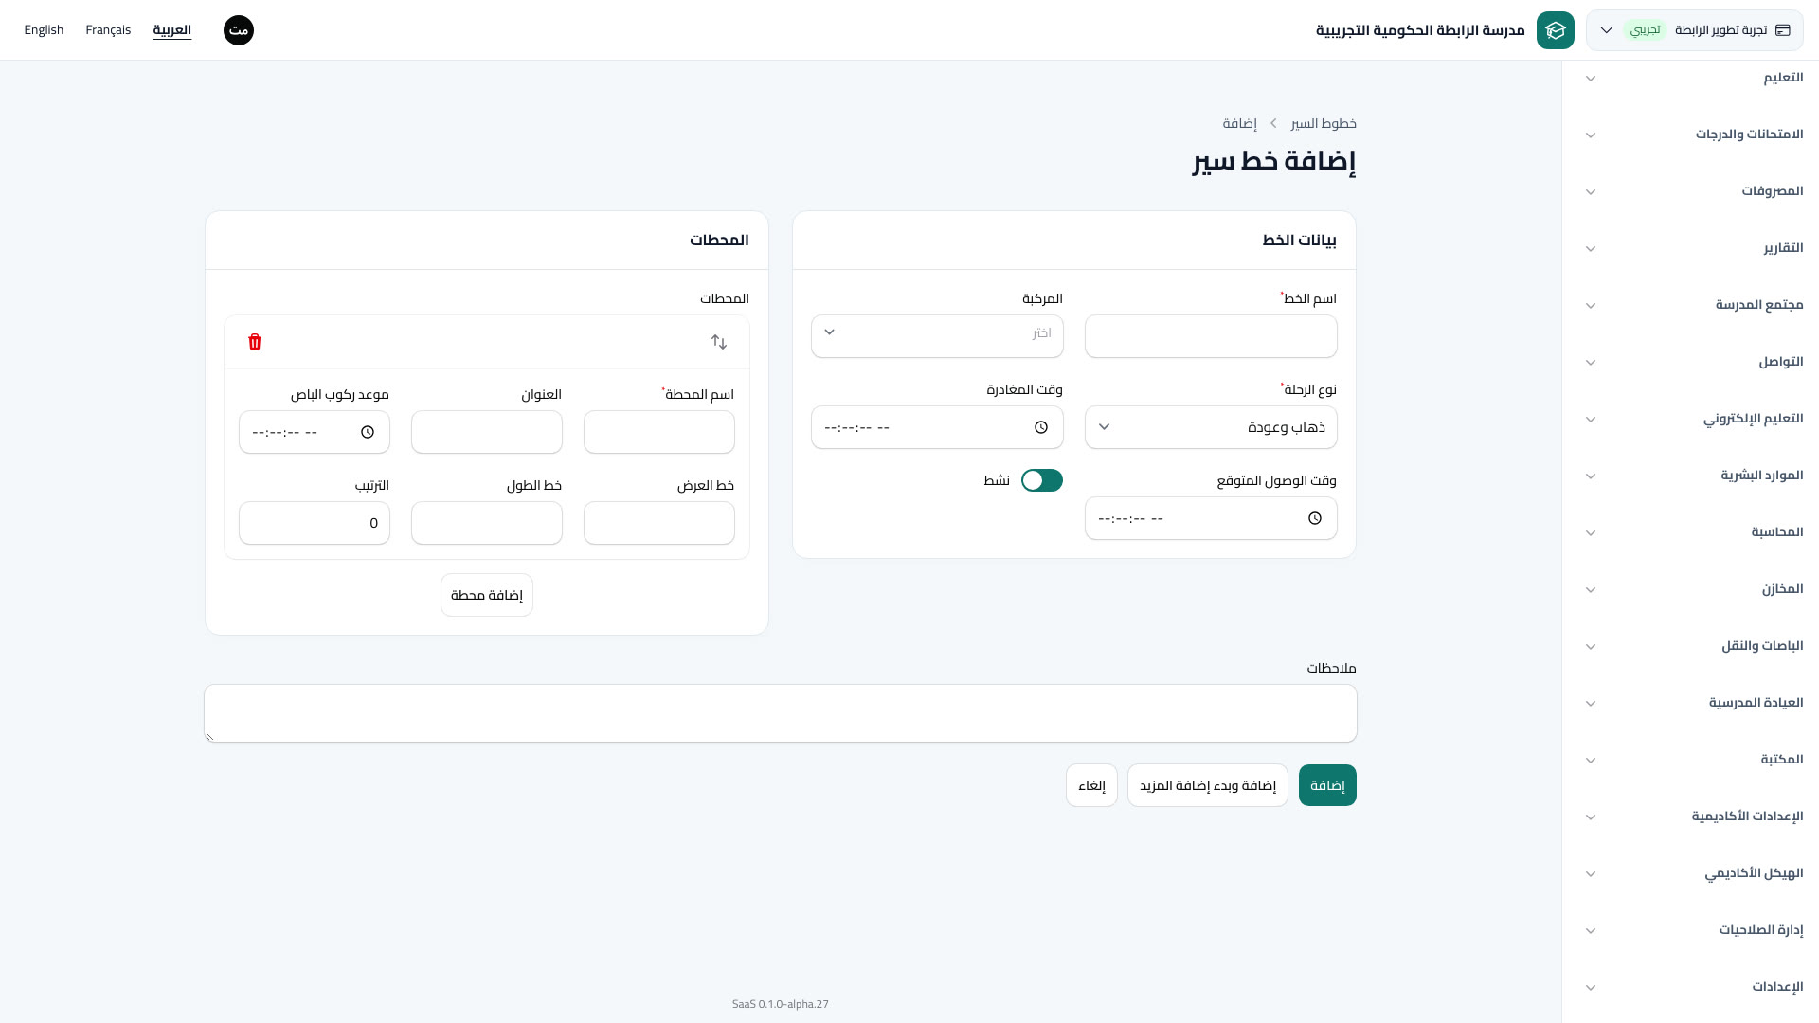Open the المركبة vehicle dropdown
This screenshot has width=1819, height=1023.
937,336
